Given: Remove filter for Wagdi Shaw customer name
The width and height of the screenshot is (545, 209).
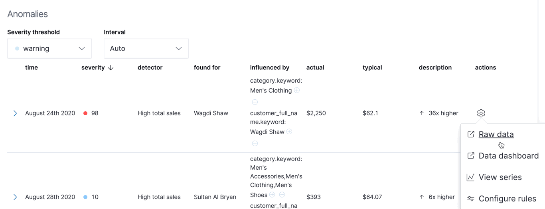Looking at the screenshot, I should [255, 143].
